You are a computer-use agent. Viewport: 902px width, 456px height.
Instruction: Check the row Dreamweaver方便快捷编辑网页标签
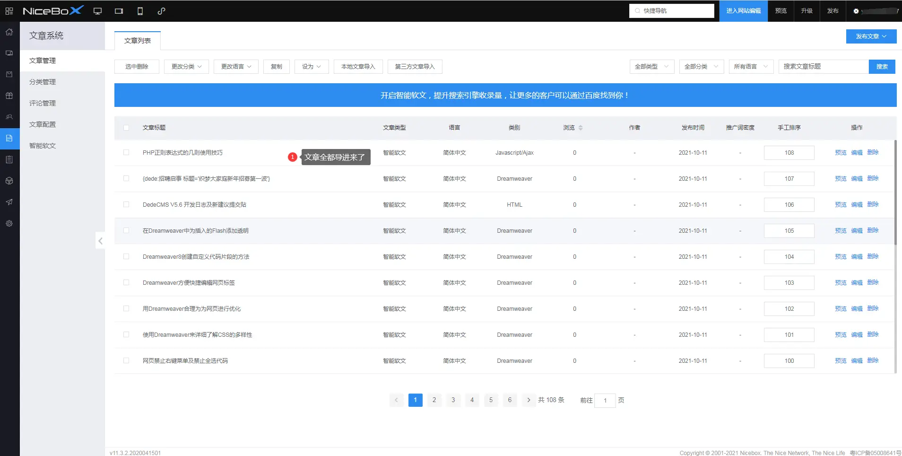[126, 282]
